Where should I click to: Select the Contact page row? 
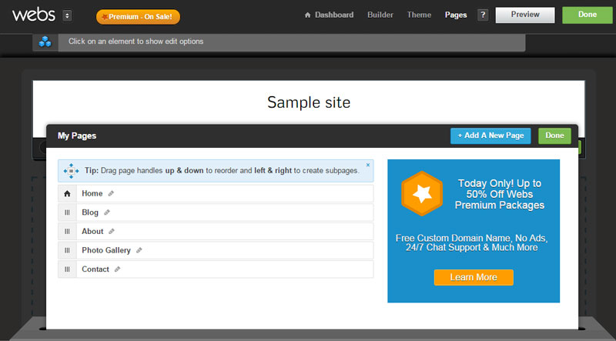(x=216, y=269)
